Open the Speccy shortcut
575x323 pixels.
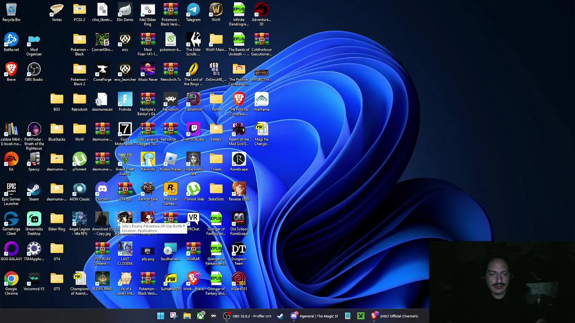(x=34, y=162)
